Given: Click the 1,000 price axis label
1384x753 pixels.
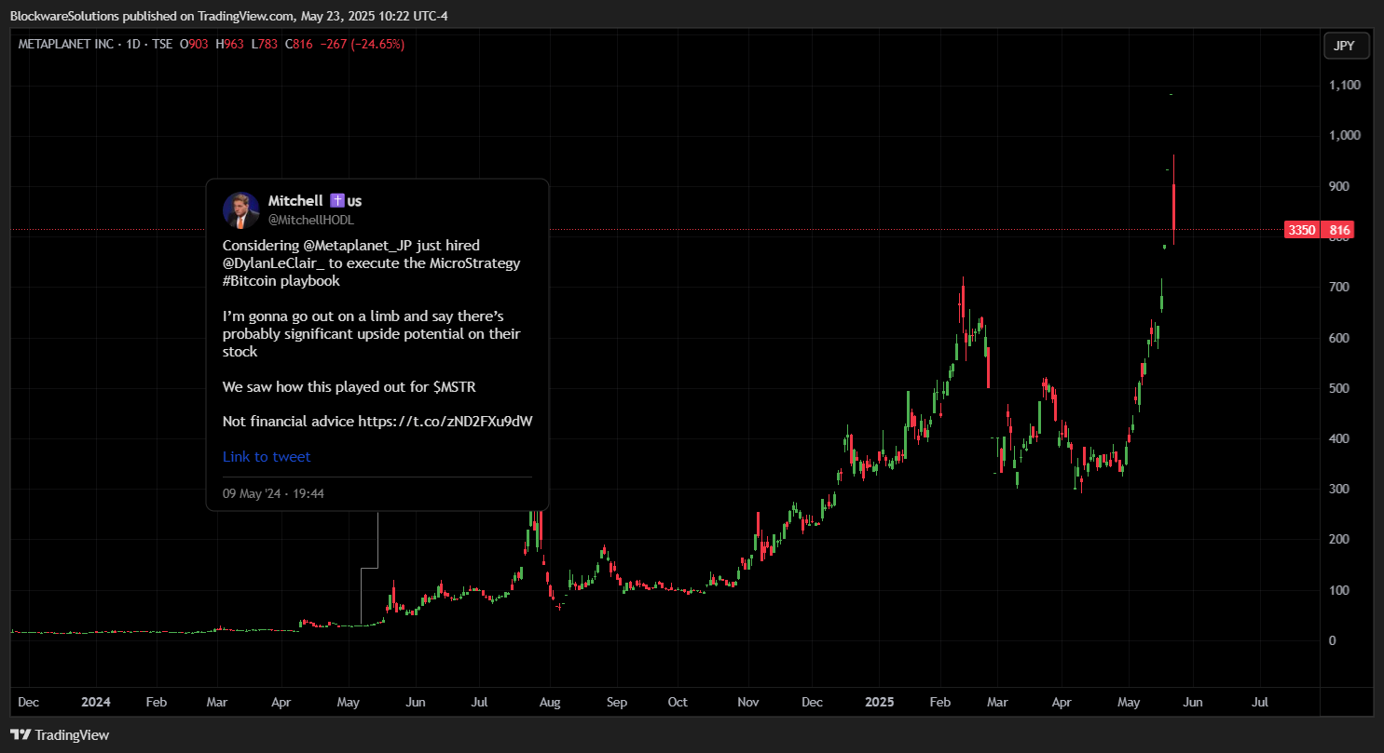Looking at the screenshot, I should [1346, 135].
